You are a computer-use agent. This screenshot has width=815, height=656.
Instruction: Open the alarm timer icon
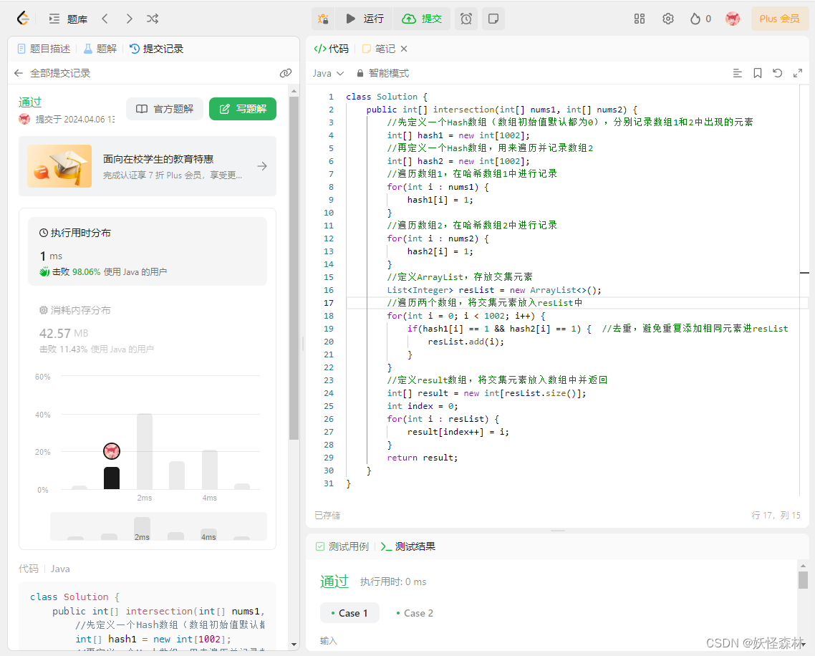tap(466, 19)
